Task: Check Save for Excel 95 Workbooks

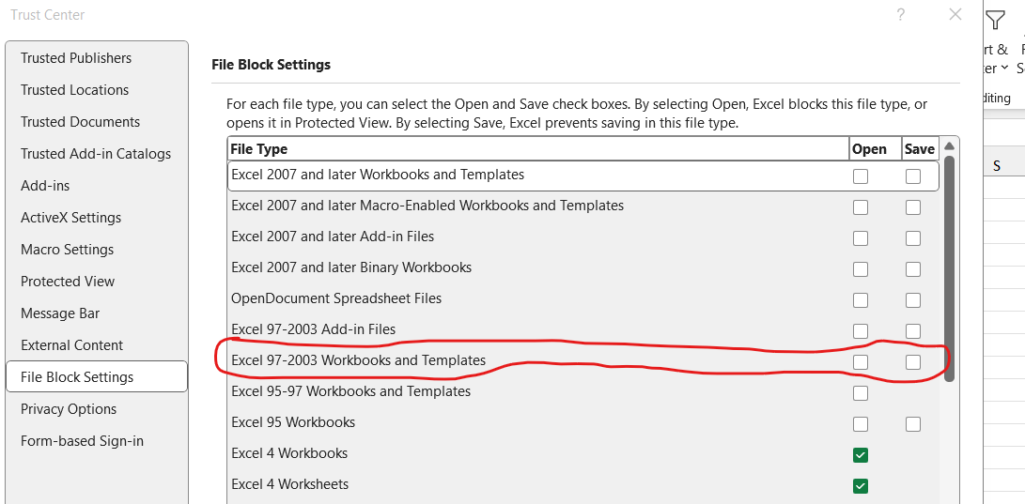Action: [x=912, y=423]
